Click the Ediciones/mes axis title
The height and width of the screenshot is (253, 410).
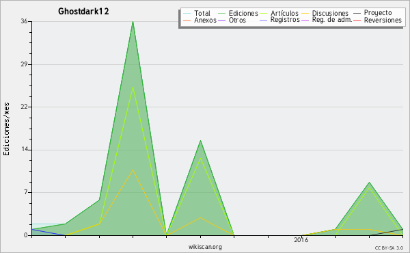6,129
